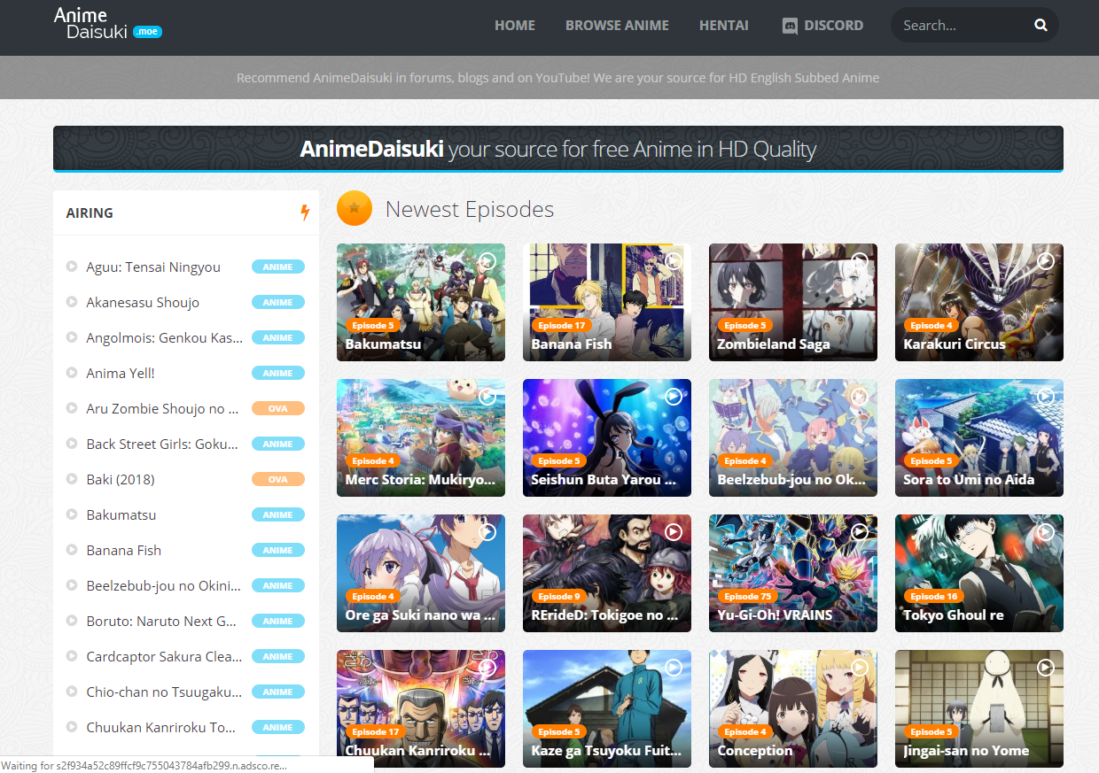Screen dimensions: 1099x773
Task: Click play icon on Karakuri Circus card
Action: pyautogui.click(x=1046, y=261)
